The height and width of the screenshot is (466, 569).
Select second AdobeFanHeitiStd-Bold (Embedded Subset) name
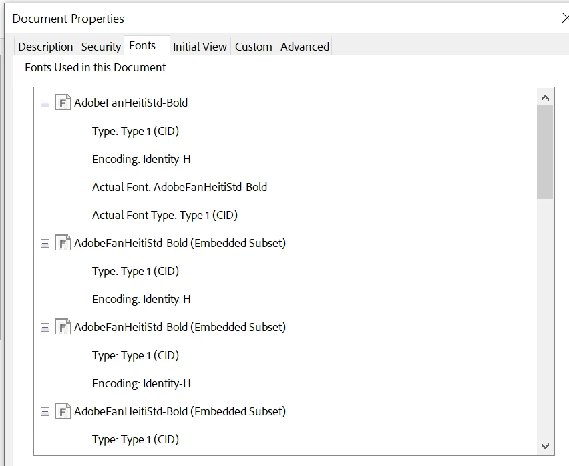(x=180, y=327)
